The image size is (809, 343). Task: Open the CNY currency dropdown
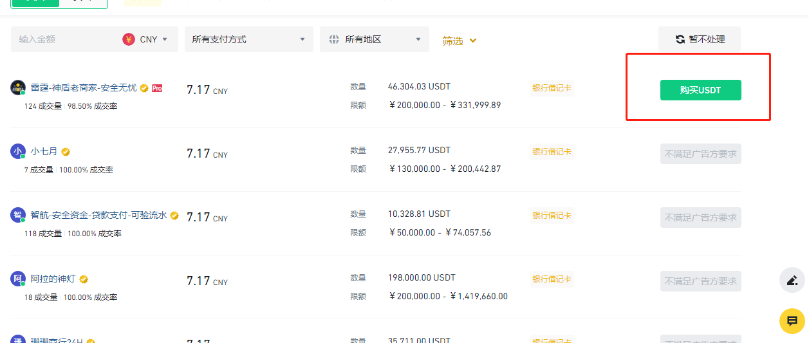[x=149, y=39]
